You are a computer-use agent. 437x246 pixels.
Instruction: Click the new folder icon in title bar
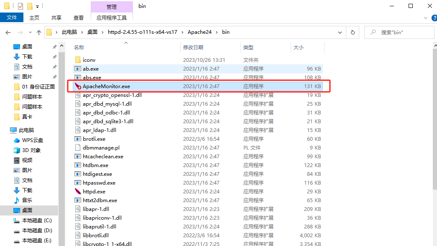(x=30, y=6)
